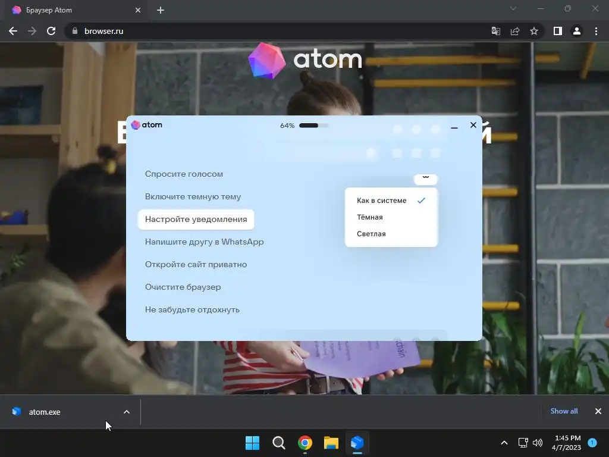Select the 'Не забудьте отдохнуть' tip
Image resolution: width=609 pixels, height=457 pixels.
192,309
